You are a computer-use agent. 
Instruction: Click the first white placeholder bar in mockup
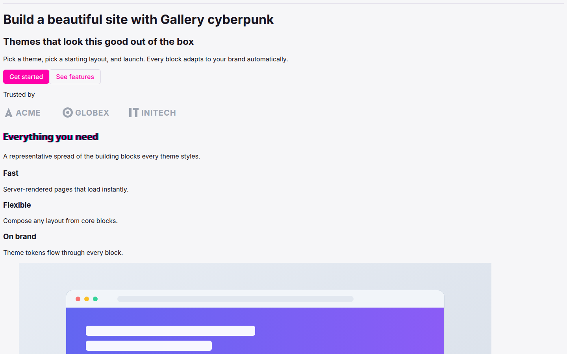(170, 331)
